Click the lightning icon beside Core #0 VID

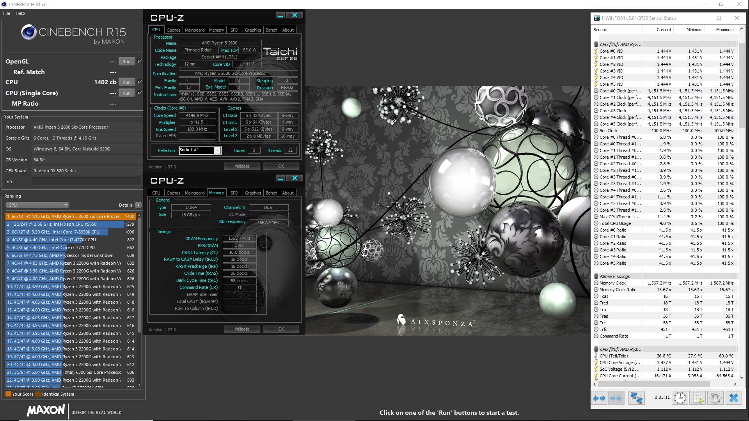[x=596, y=51]
